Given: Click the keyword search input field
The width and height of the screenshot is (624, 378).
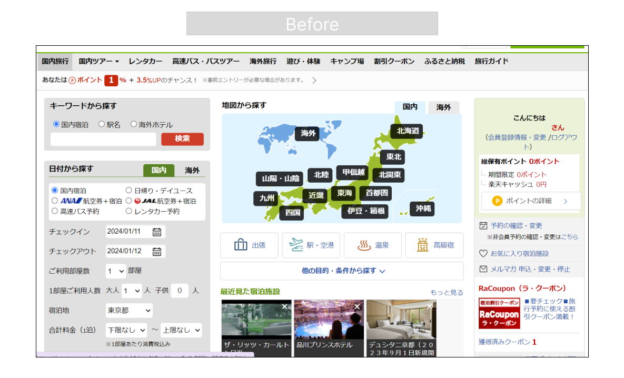Looking at the screenshot, I should click(x=103, y=139).
